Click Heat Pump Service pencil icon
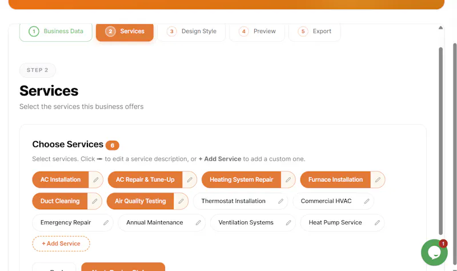Viewport: 457px width, 271px height. pyautogui.click(x=377, y=222)
